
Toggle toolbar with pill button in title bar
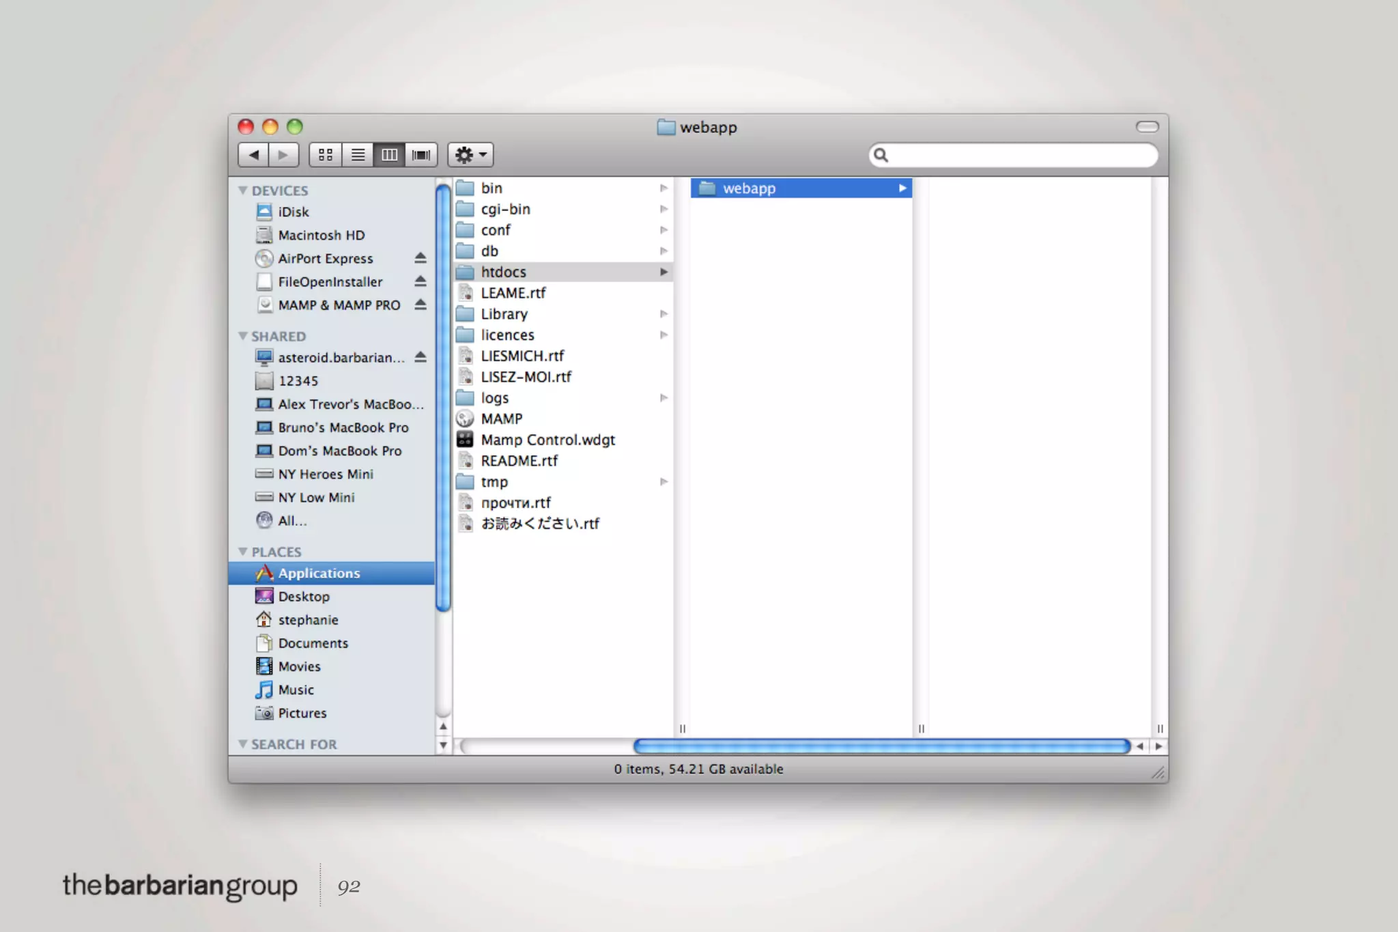[x=1147, y=127]
